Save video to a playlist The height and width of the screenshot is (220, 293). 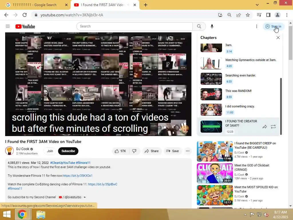click(x=172, y=151)
